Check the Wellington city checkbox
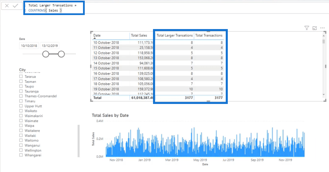The image size is (329, 172). coord(21,150)
